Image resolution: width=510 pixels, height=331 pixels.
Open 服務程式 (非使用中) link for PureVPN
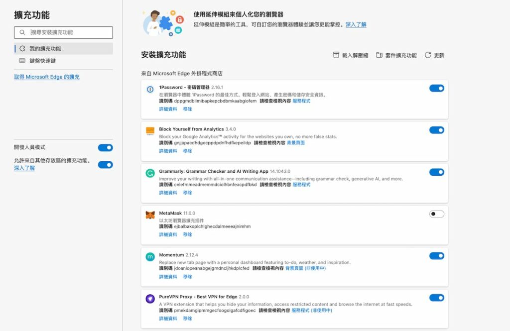312,311
